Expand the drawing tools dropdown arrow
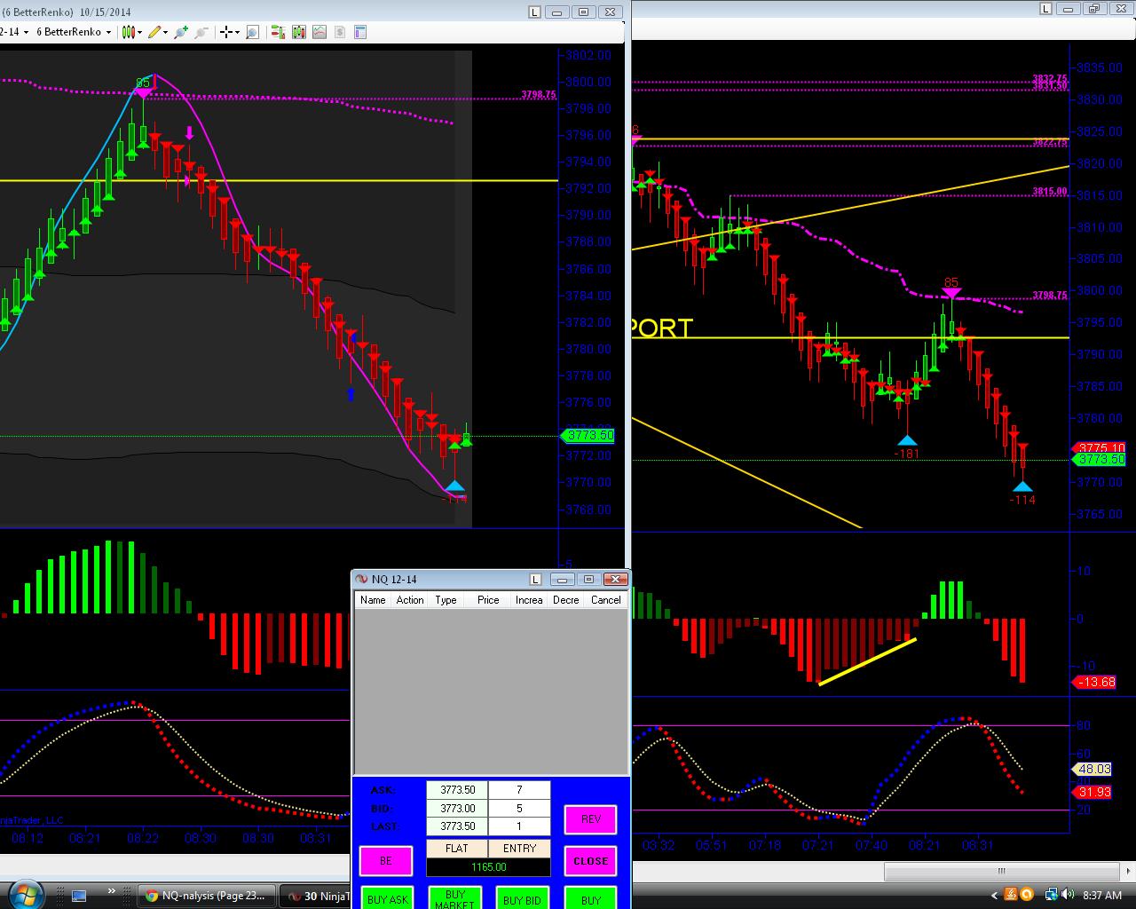1136x909 pixels. [166, 32]
